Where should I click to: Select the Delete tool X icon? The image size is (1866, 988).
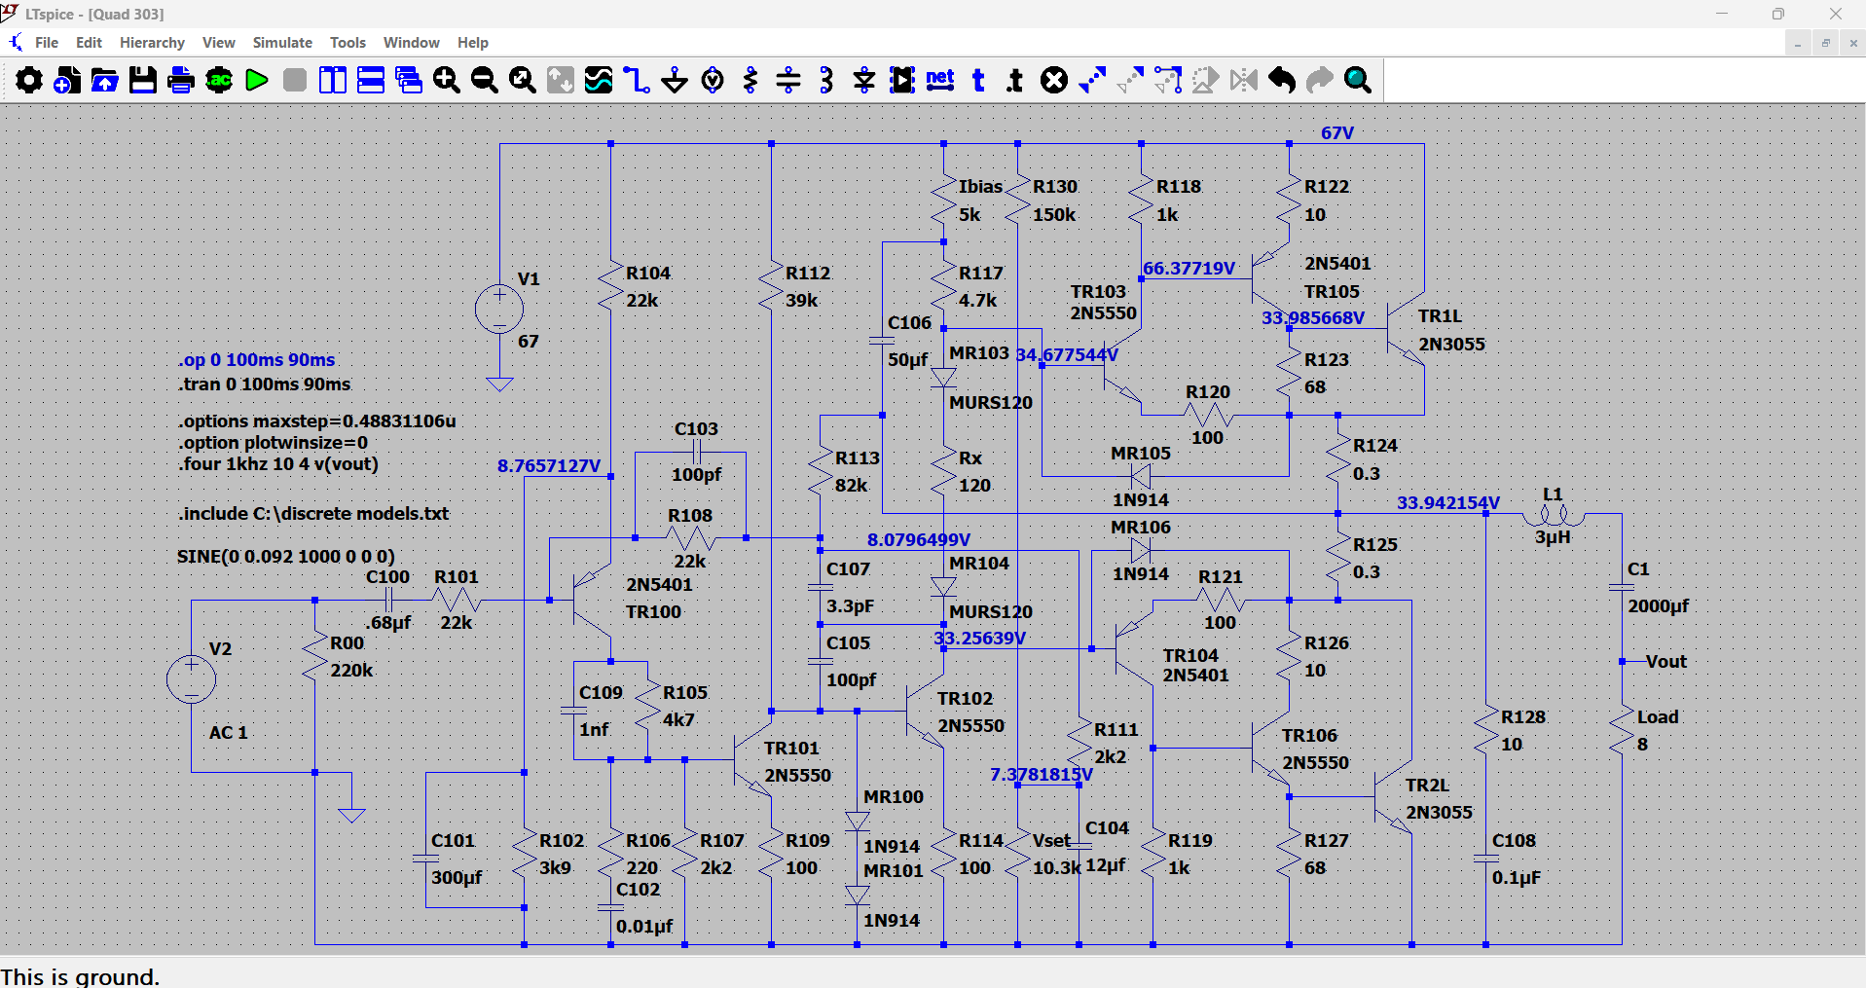tap(1054, 80)
